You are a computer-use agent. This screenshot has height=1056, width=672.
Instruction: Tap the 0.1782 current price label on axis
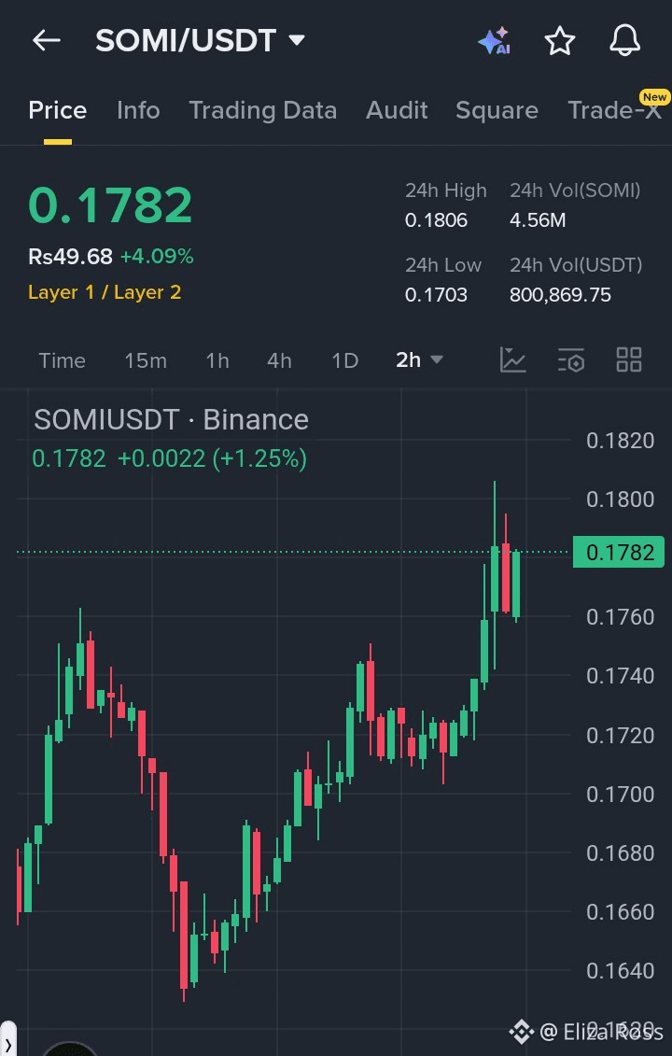[x=618, y=552]
